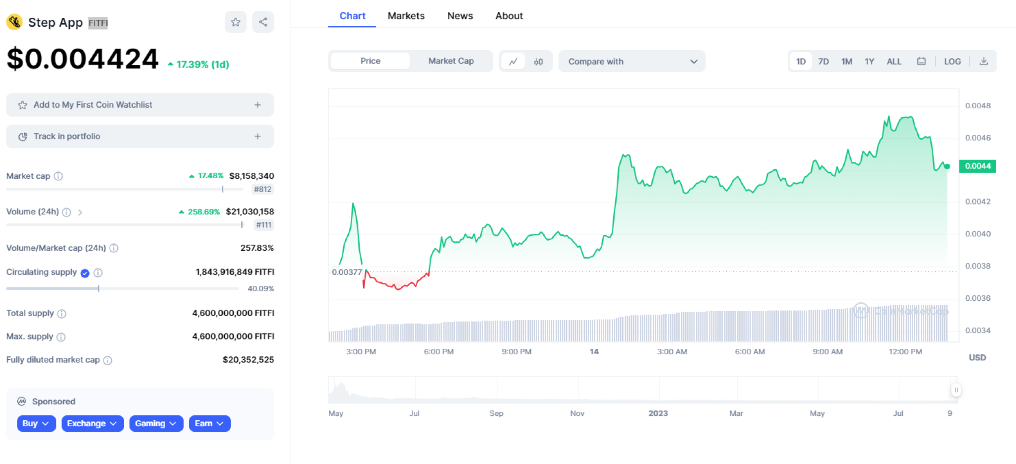Open Market cap info tooltip
The image size is (1016, 464).
58,176
